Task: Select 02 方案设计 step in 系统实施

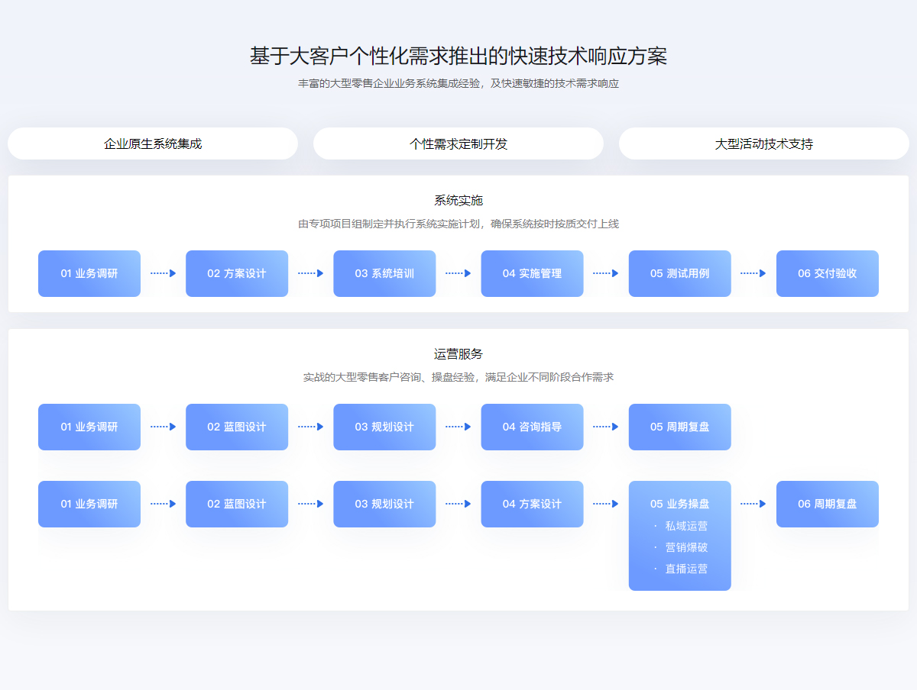Action: pos(237,273)
